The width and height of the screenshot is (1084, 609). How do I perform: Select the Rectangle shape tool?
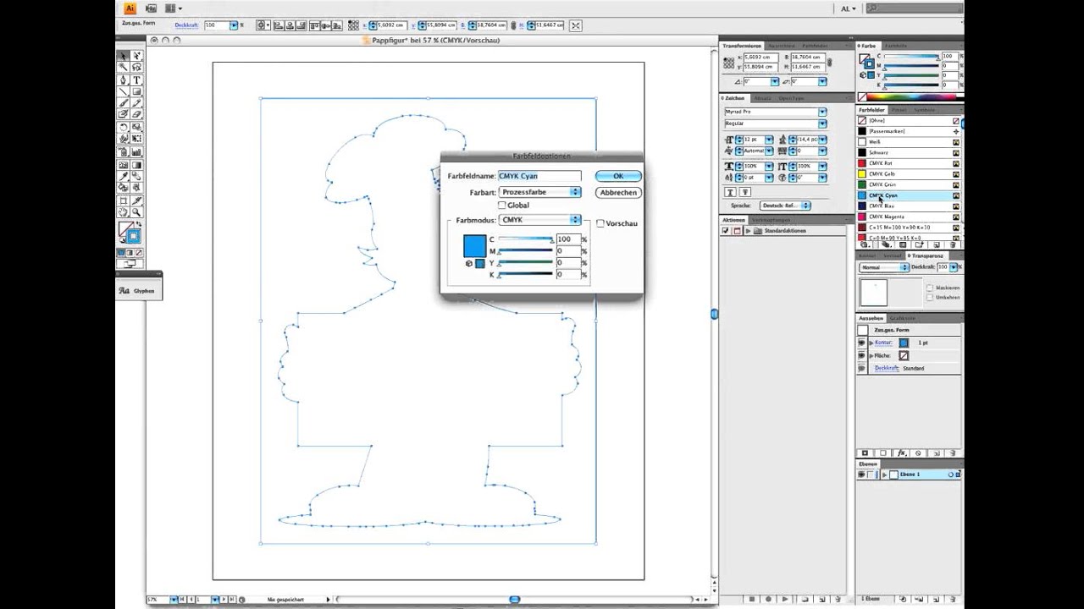tap(137, 91)
